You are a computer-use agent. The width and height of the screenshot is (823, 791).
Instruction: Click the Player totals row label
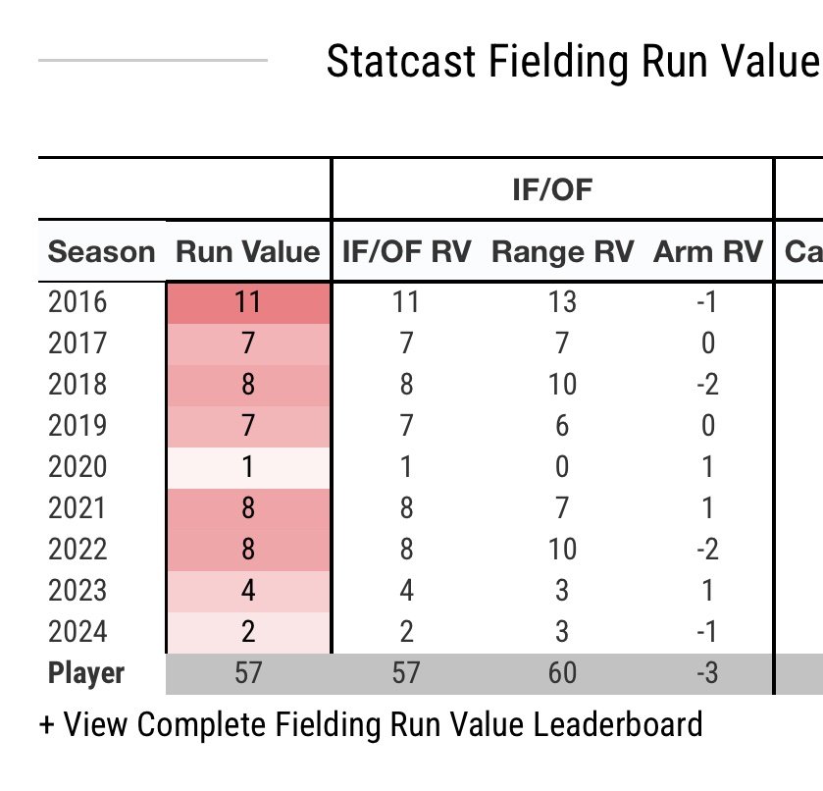(86, 674)
